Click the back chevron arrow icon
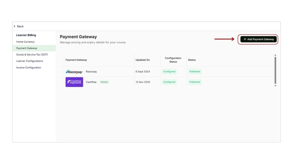 coord(15,26)
